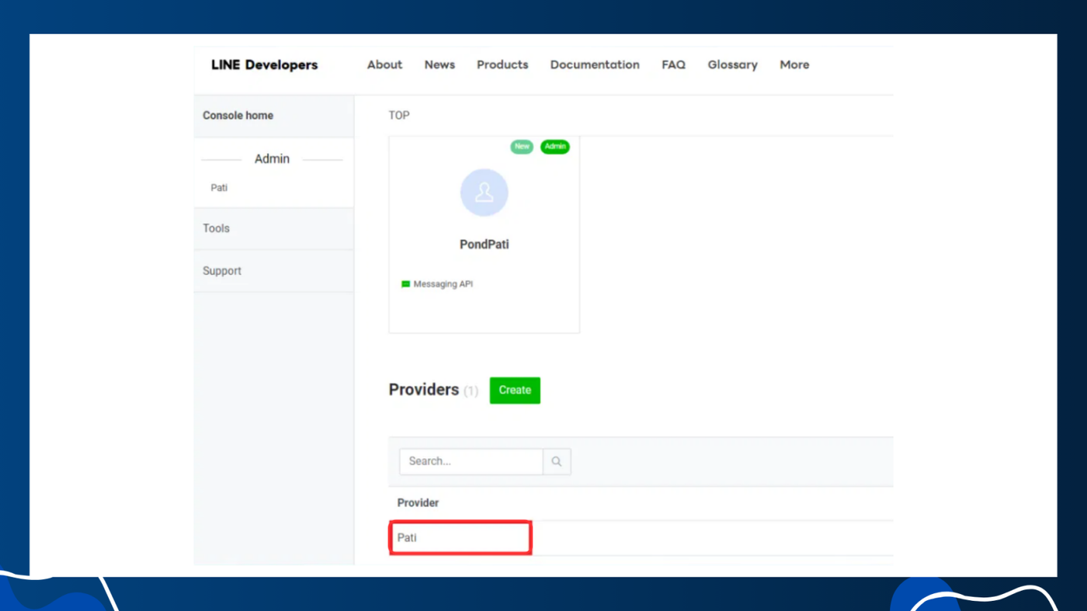Click the Messaging API label icon

405,284
